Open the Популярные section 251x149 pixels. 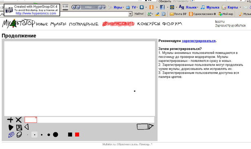pyautogui.click(x=84, y=24)
